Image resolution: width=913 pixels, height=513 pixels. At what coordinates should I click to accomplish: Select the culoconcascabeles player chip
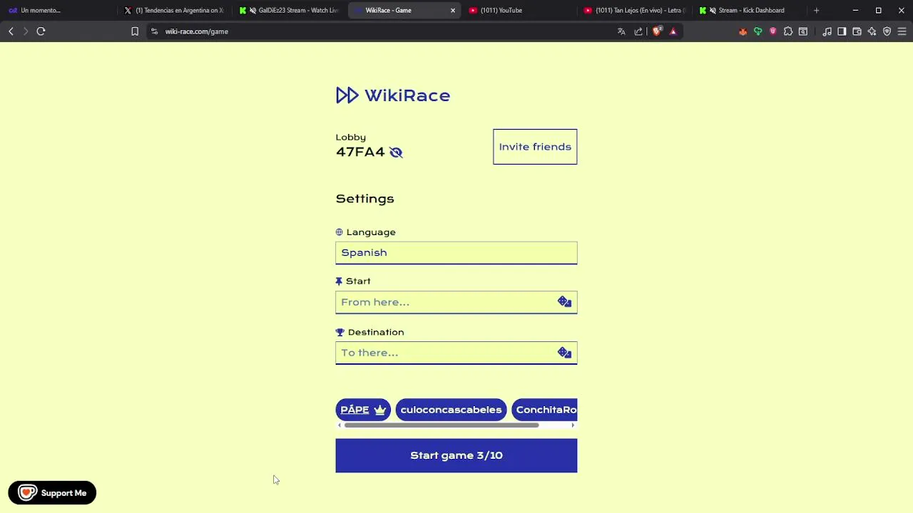tap(451, 410)
